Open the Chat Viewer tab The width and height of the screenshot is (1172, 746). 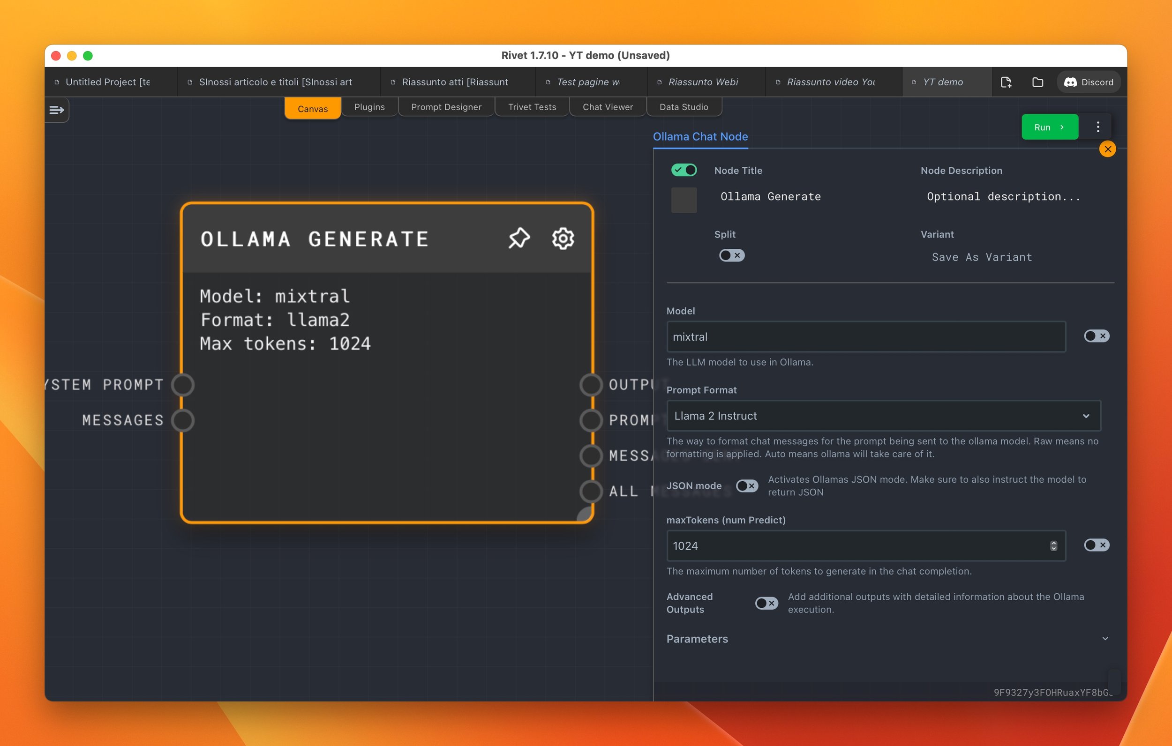[x=608, y=107]
